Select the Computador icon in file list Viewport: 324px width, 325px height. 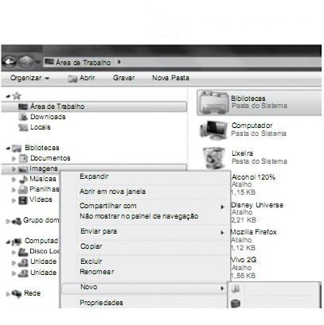tap(213, 130)
